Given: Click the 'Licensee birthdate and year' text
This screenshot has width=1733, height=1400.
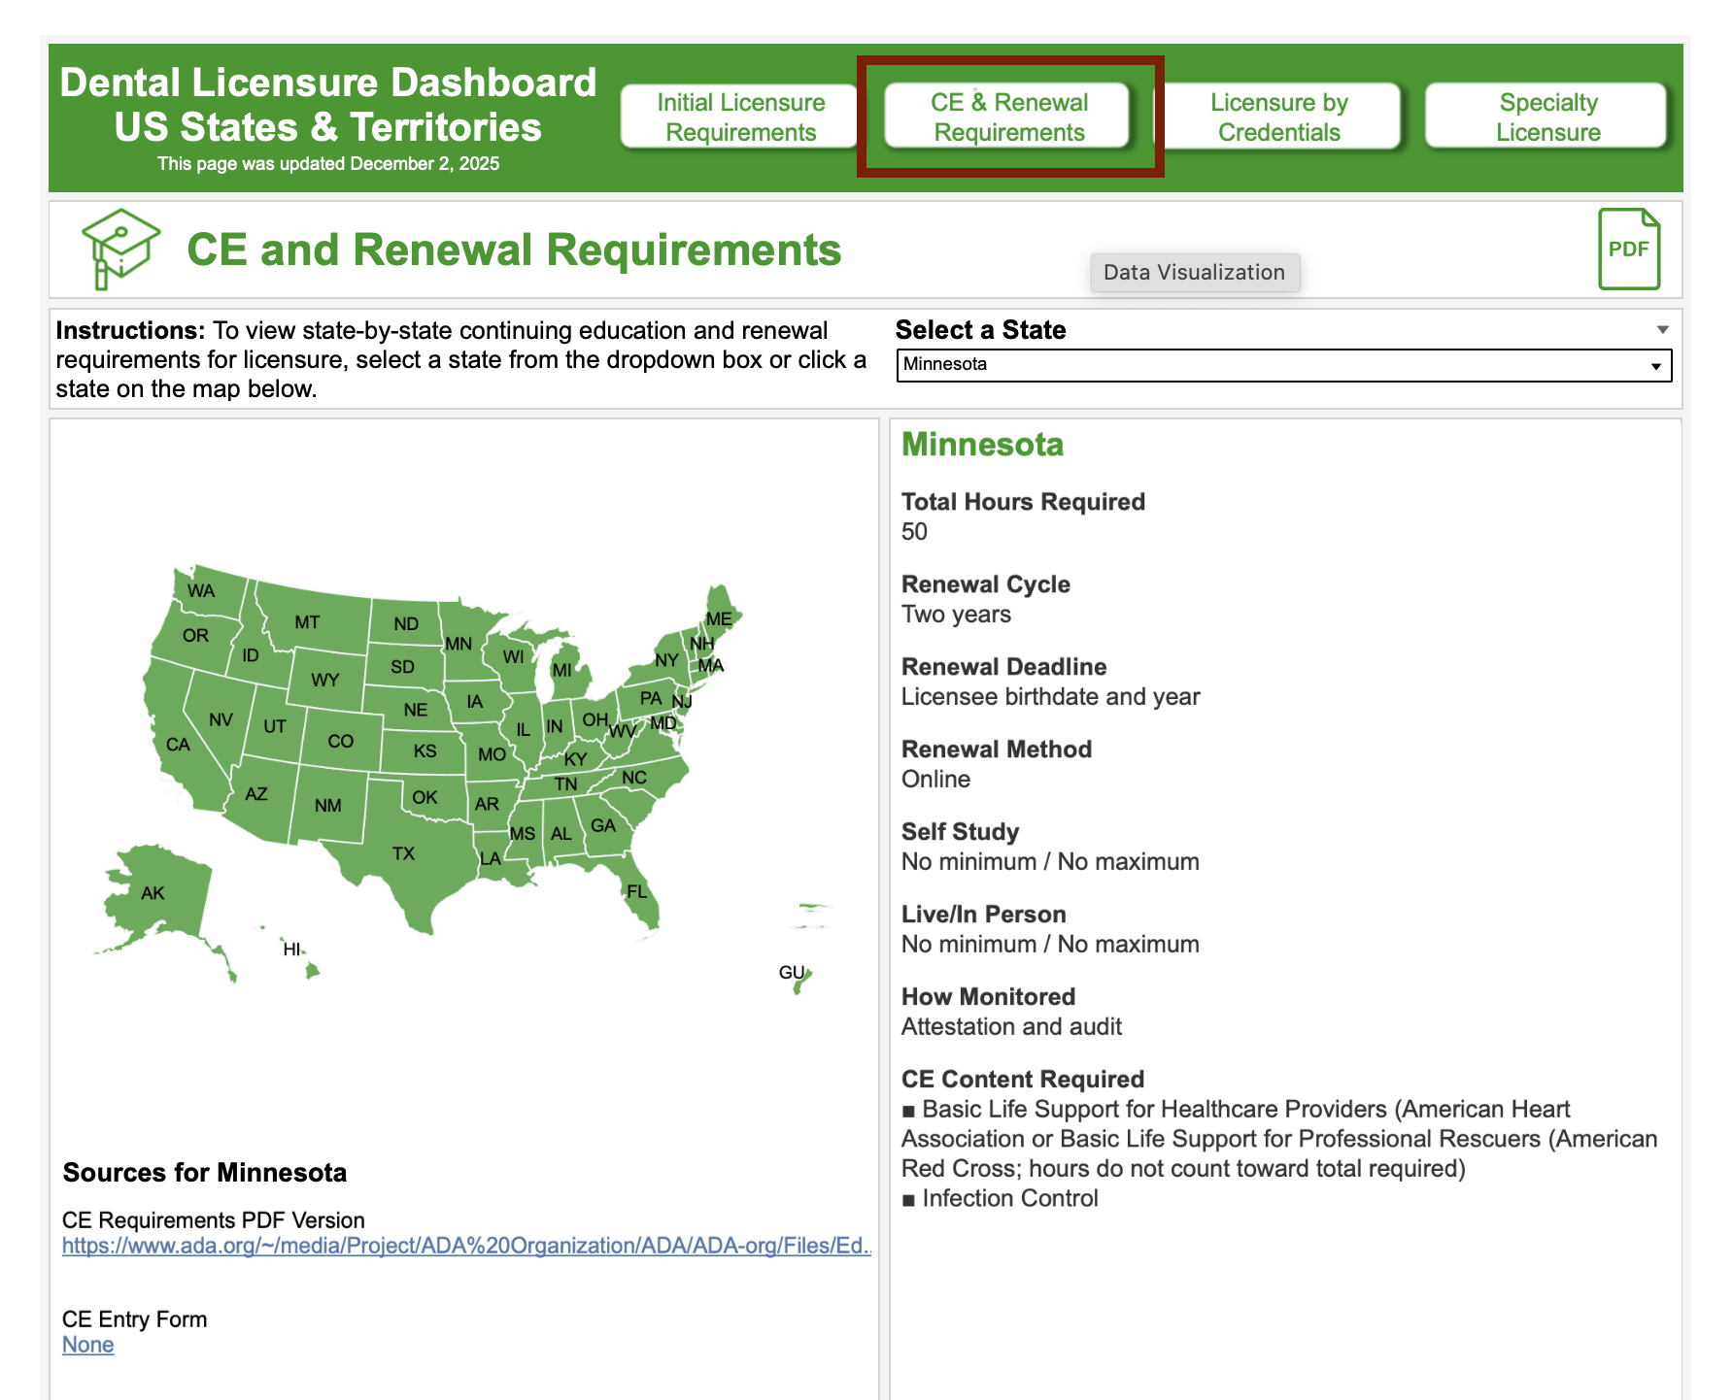Looking at the screenshot, I should 1050,696.
